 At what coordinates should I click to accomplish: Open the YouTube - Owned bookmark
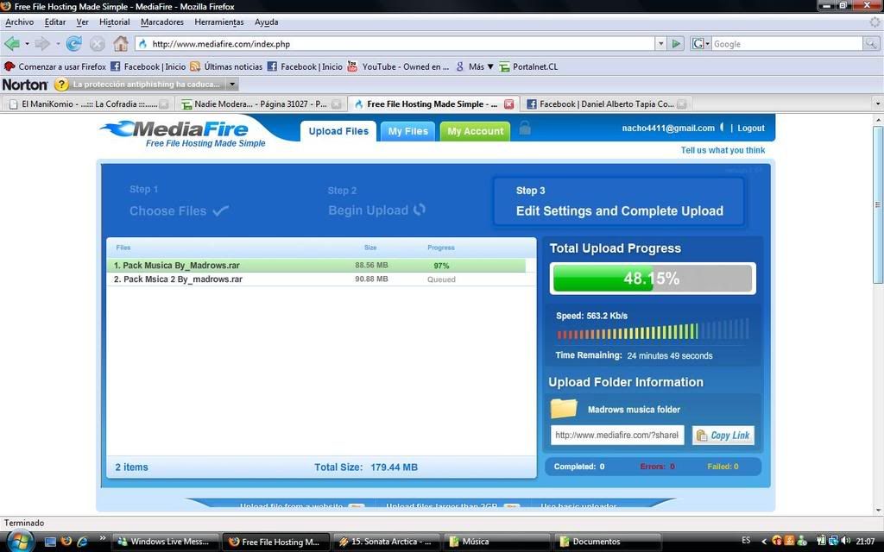click(x=398, y=66)
